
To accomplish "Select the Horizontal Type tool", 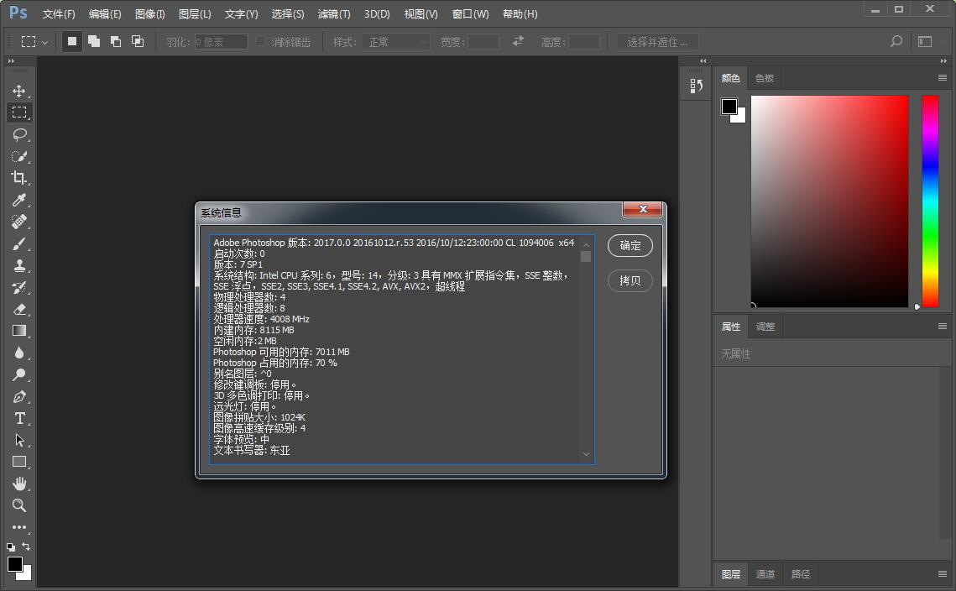I will 18,418.
